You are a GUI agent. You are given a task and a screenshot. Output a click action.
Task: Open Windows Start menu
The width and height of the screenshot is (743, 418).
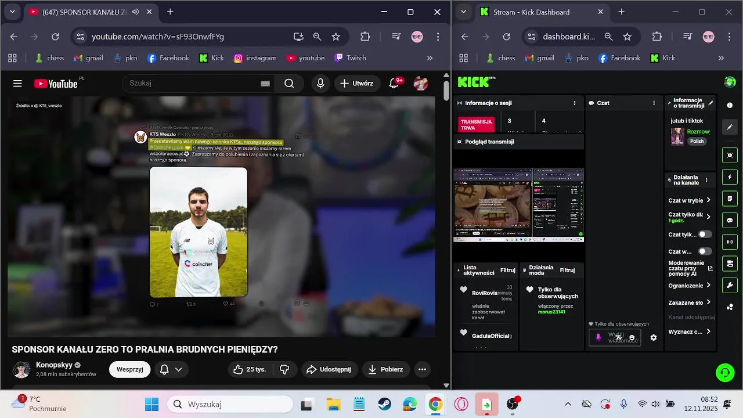pyautogui.click(x=152, y=405)
